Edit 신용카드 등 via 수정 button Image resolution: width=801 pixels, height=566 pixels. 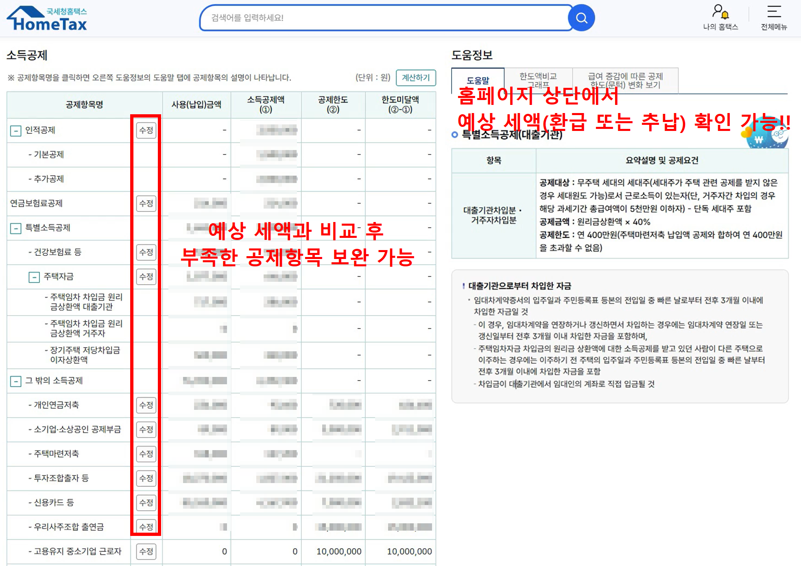[x=146, y=503]
